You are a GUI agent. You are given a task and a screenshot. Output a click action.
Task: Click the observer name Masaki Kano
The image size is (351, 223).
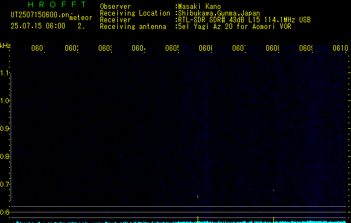(x=199, y=7)
